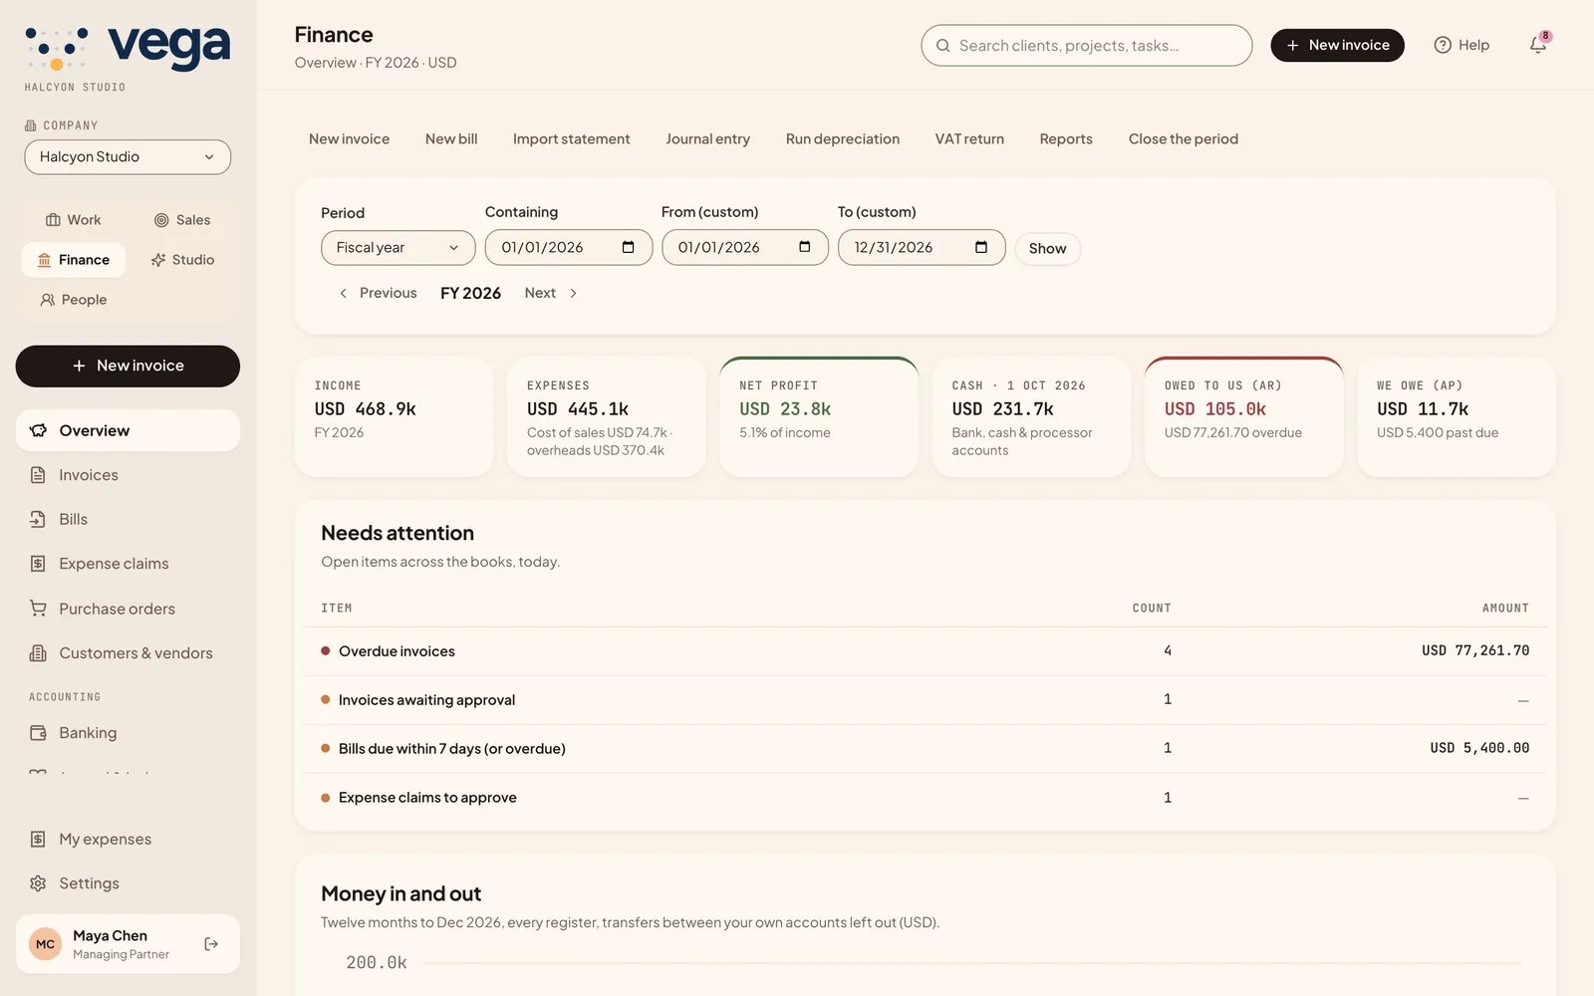Go to Next fiscal year
Screen dimensions: 1594x996
pos(551,293)
